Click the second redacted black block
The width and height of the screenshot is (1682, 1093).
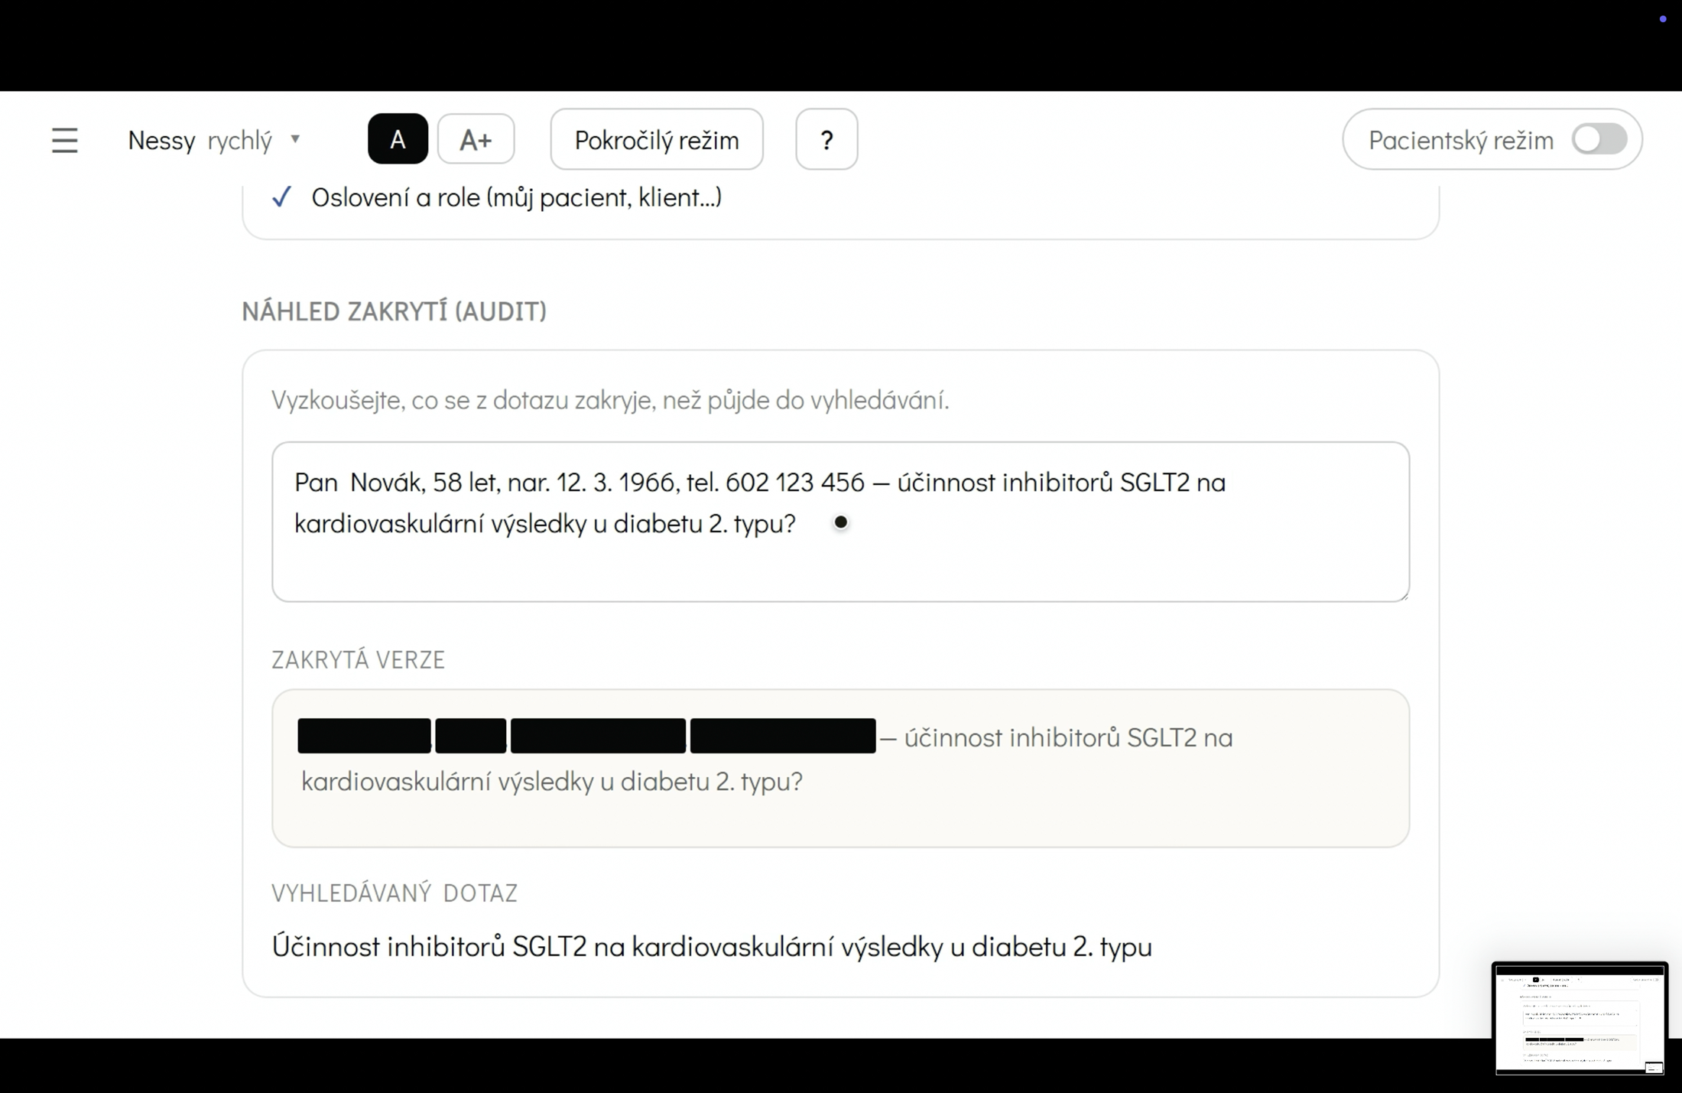471,736
